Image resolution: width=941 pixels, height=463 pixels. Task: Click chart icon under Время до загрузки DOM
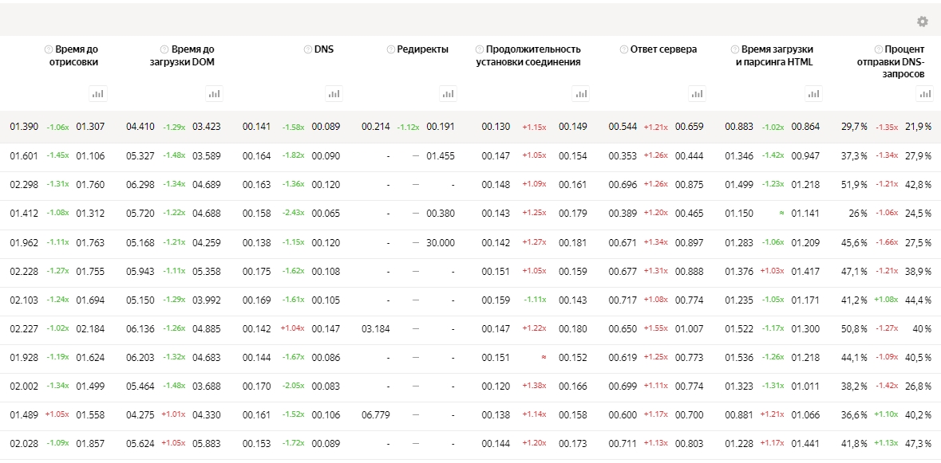pyautogui.click(x=214, y=94)
